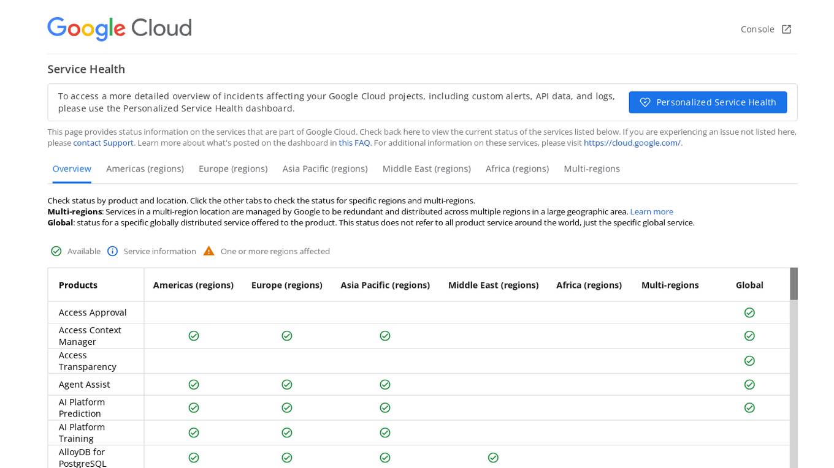Click AlloyDB for PostgreSQL Americas status checkmark

pyautogui.click(x=194, y=458)
